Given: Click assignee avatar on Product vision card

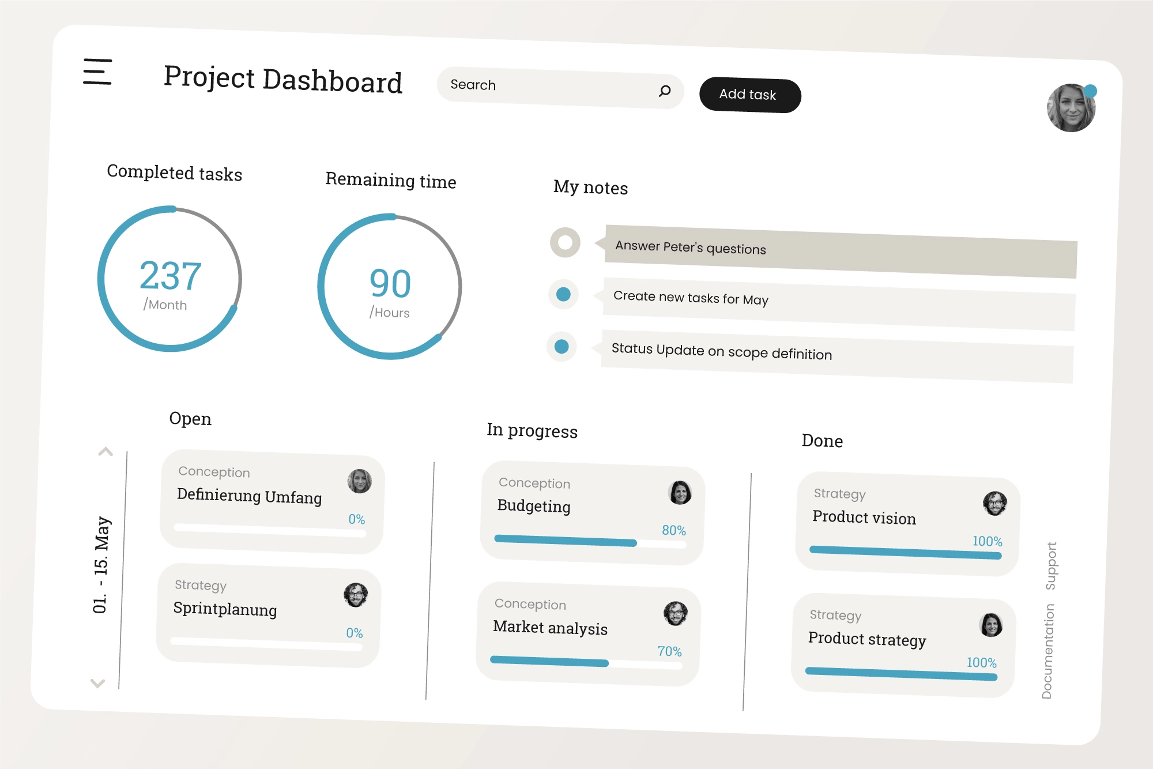Looking at the screenshot, I should pyautogui.click(x=994, y=504).
